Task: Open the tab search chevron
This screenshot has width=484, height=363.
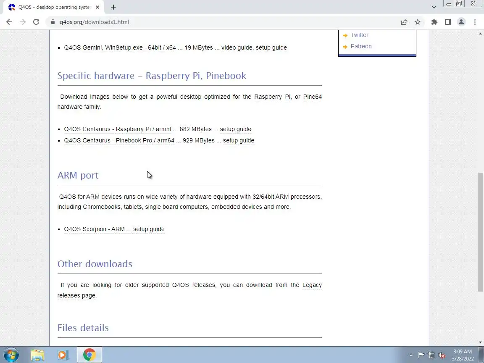Action: (434, 7)
